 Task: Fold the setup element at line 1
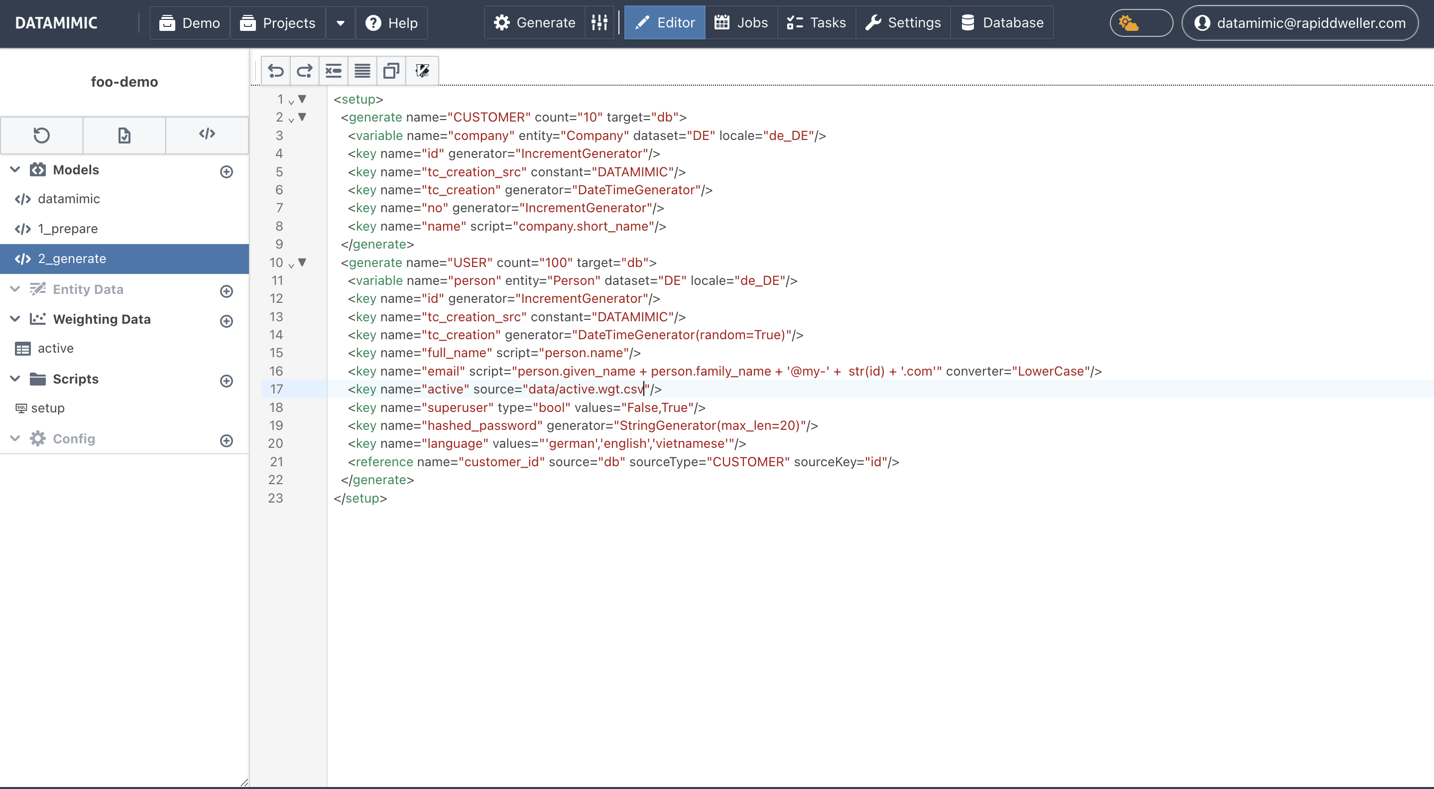click(302, 99)
